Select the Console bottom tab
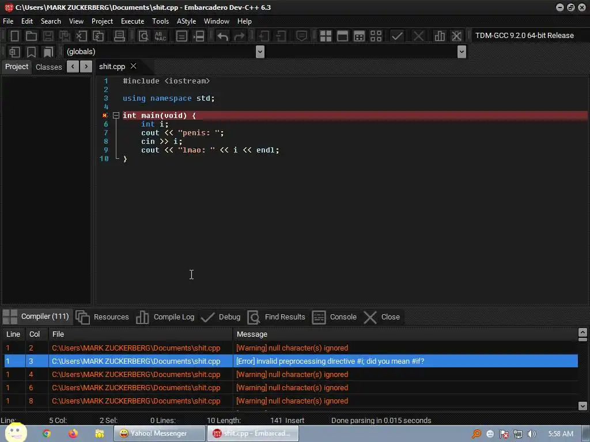The image size is (590, 442). [x=334, y=317]
